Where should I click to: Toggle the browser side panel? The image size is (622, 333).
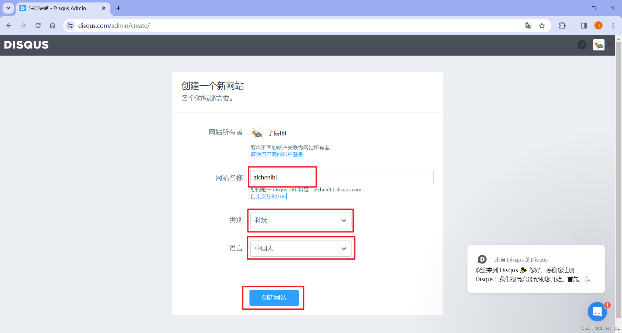point(584,26)
